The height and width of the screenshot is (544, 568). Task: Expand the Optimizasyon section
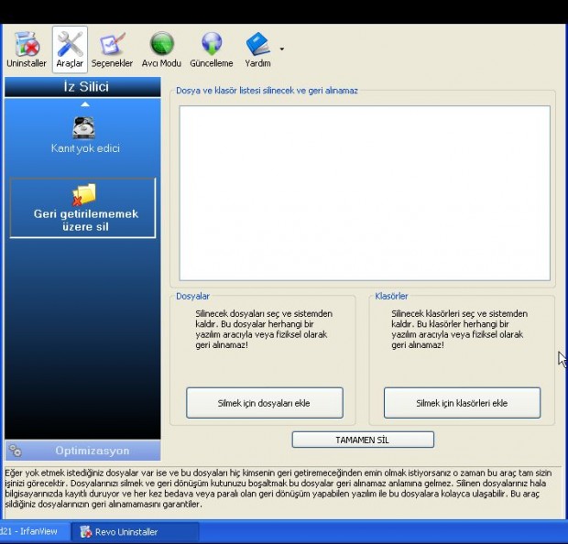84,451
